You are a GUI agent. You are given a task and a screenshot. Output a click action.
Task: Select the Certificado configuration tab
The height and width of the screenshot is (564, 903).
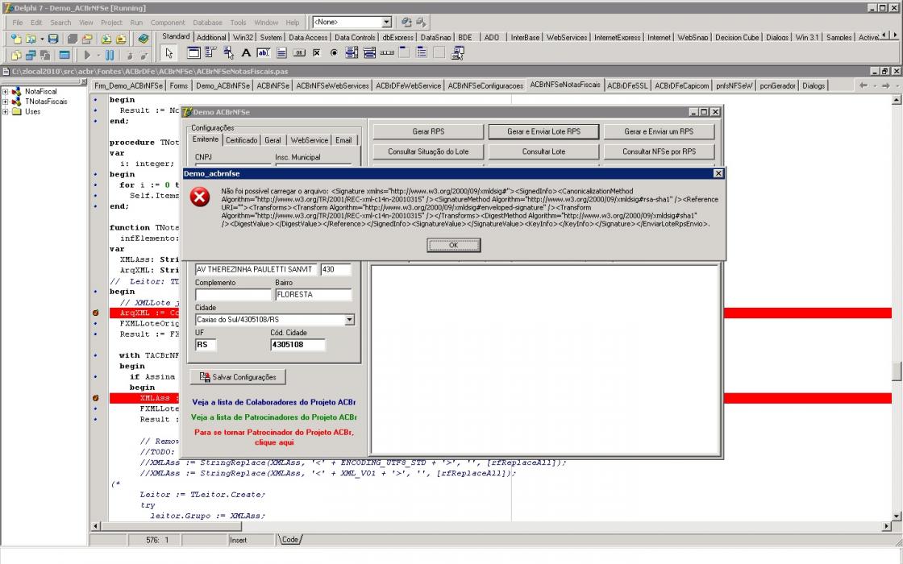241,140
